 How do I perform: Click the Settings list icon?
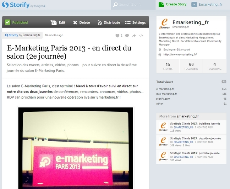[128, 22]
